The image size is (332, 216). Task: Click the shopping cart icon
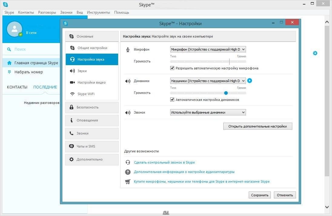coord(128,182)
